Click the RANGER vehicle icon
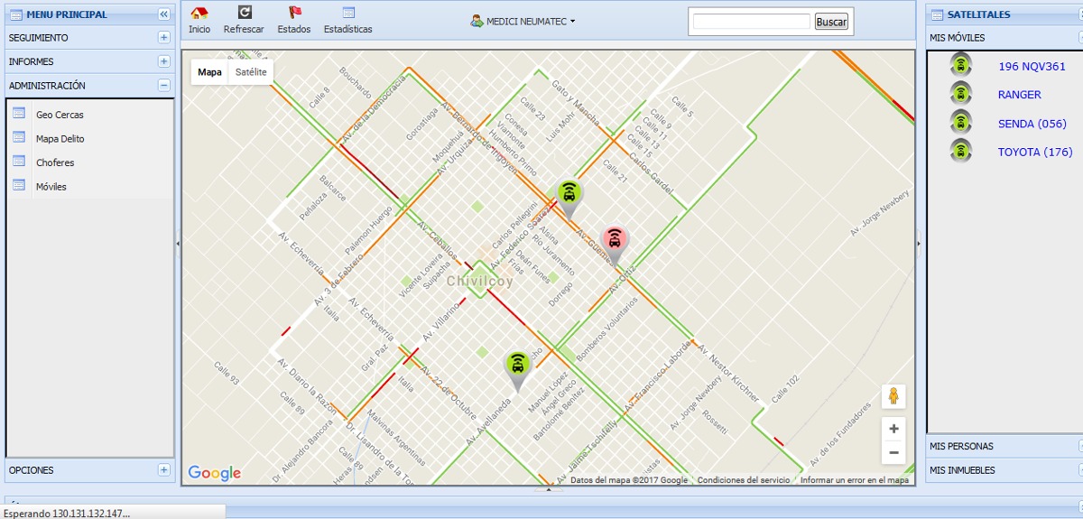Screen dimensions: 1083x519 pyautogui.click(x=961, y=93)
